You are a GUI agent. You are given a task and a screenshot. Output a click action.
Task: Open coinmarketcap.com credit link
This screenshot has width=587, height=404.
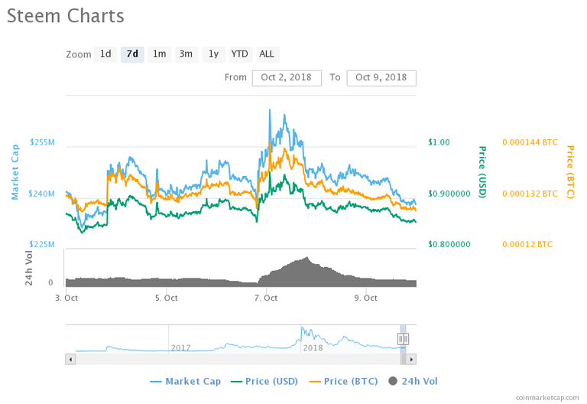(x=547, y=398)
